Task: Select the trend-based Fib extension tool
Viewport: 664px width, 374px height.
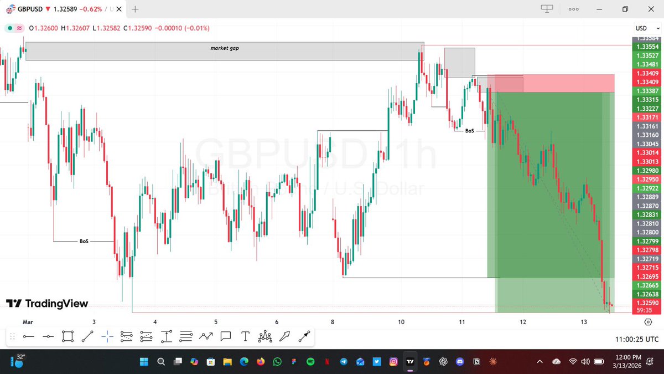Action: (x=147, y=336)
